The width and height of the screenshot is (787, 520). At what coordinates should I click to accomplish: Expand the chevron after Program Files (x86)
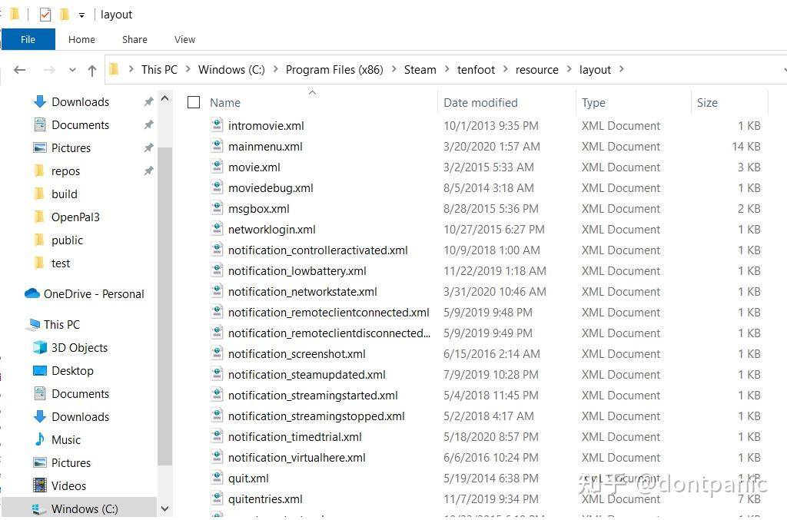[394, 69]
